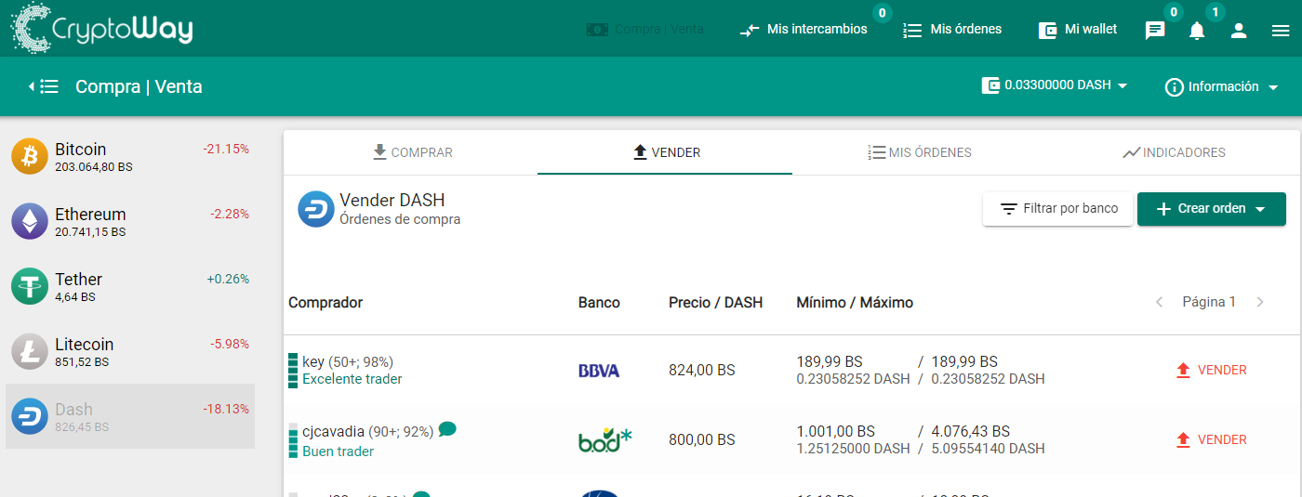Screen dimensions: 1302x497
Task: Open chat bubble next to cjcavadia
Action: pyautogui.click(x=447, y=429)
